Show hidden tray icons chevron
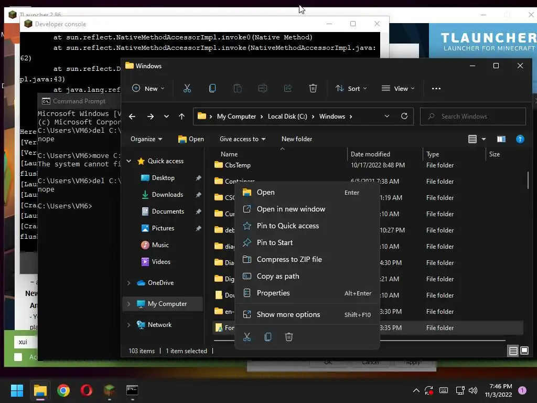This screenshot has height=403, width=537. click(416, 390)
